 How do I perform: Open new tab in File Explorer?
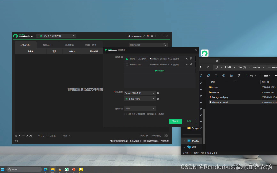(224, 61)
